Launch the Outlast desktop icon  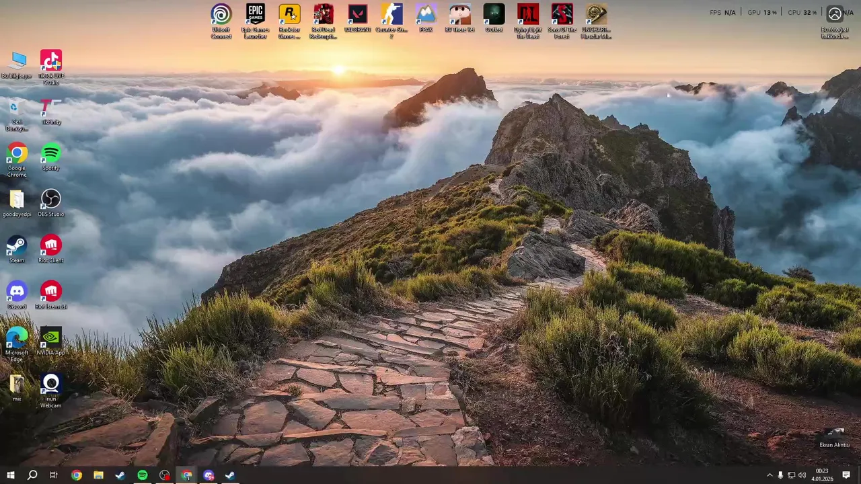[494, 19]
